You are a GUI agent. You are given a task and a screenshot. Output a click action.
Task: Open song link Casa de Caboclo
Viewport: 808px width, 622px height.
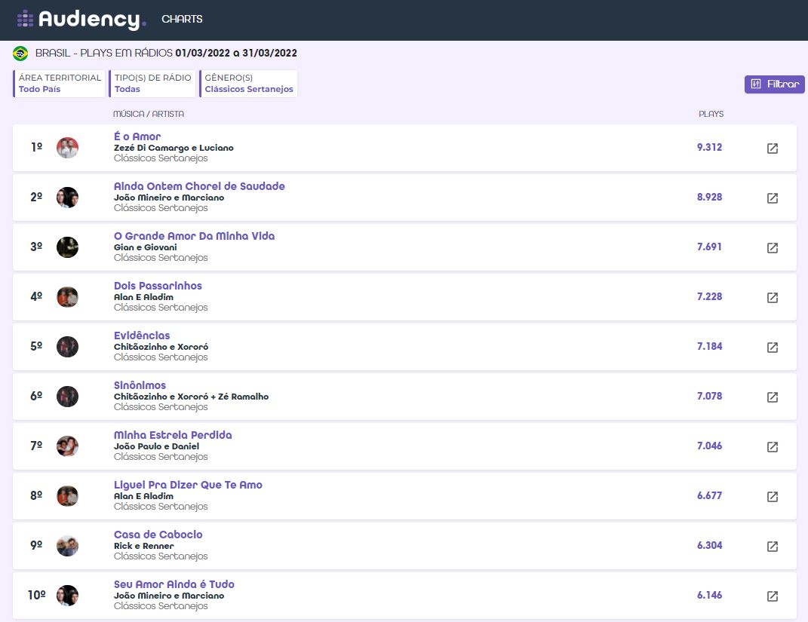click(x=158, y=535)
